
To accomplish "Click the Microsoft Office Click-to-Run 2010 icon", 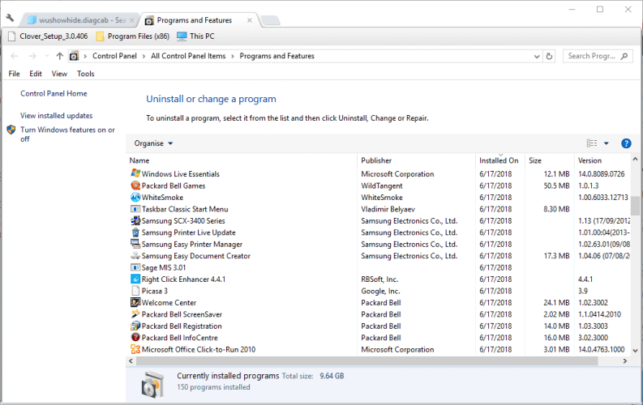I will pos(135,349).
